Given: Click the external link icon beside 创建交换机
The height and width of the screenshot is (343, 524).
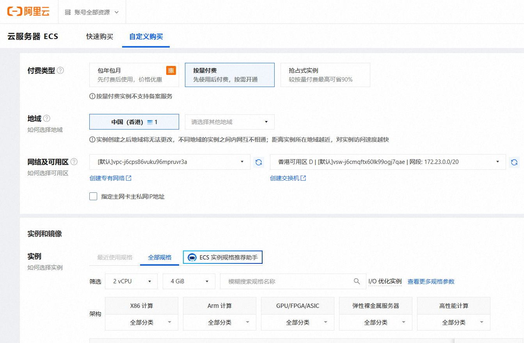Looking at the screenshot, I should (x=303, y=178).
